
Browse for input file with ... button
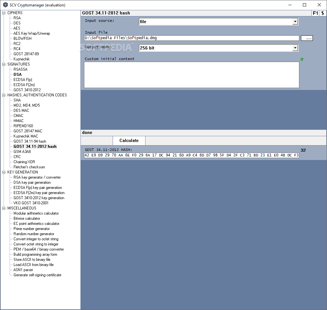click(x=307, y=38)
